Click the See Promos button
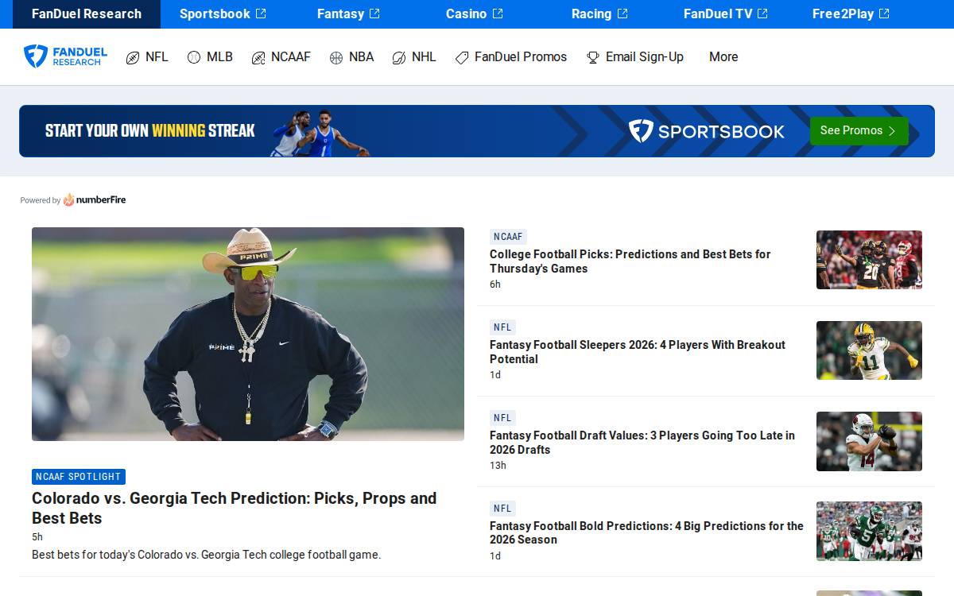Image resolution: width=954 pixels, height=596 pixels. point(859,131)
